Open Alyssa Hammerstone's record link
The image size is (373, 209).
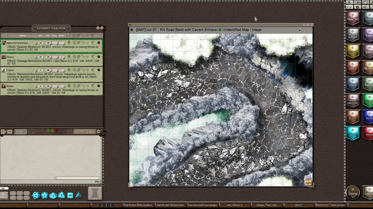point(98,42)
